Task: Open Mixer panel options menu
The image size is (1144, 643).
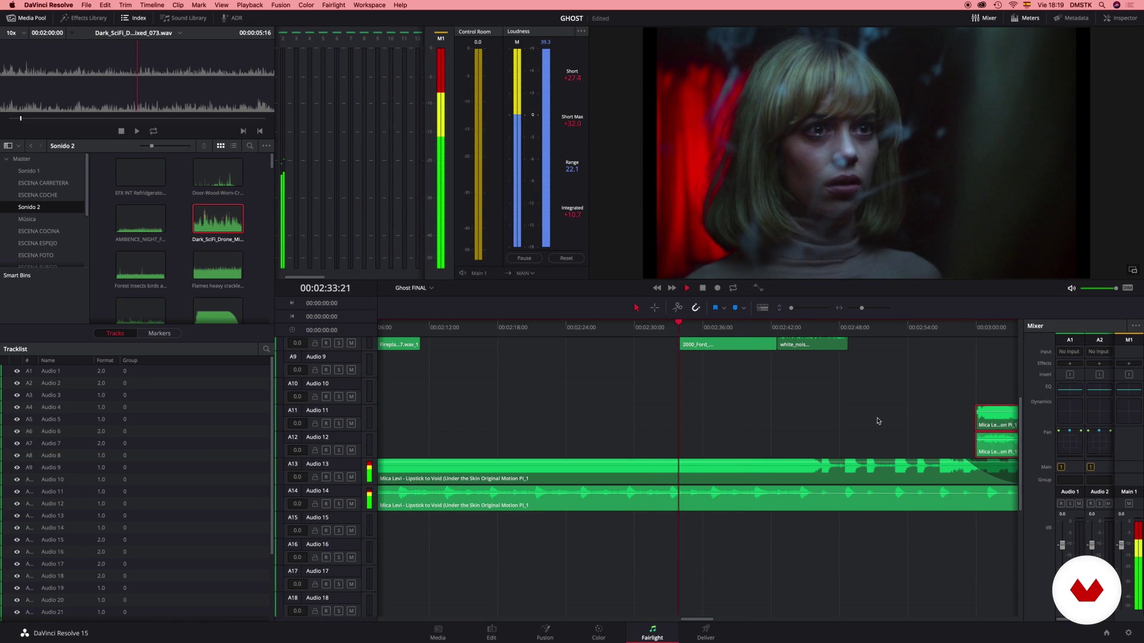Action: tap(1136, 326)
